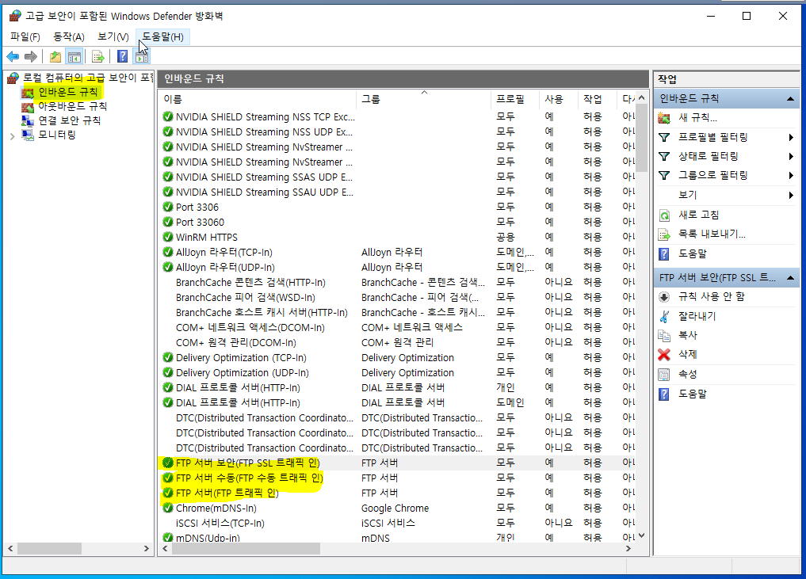
Task: Click the rule list vertical scrollbar thumb
Action: [x=641, y=139]
